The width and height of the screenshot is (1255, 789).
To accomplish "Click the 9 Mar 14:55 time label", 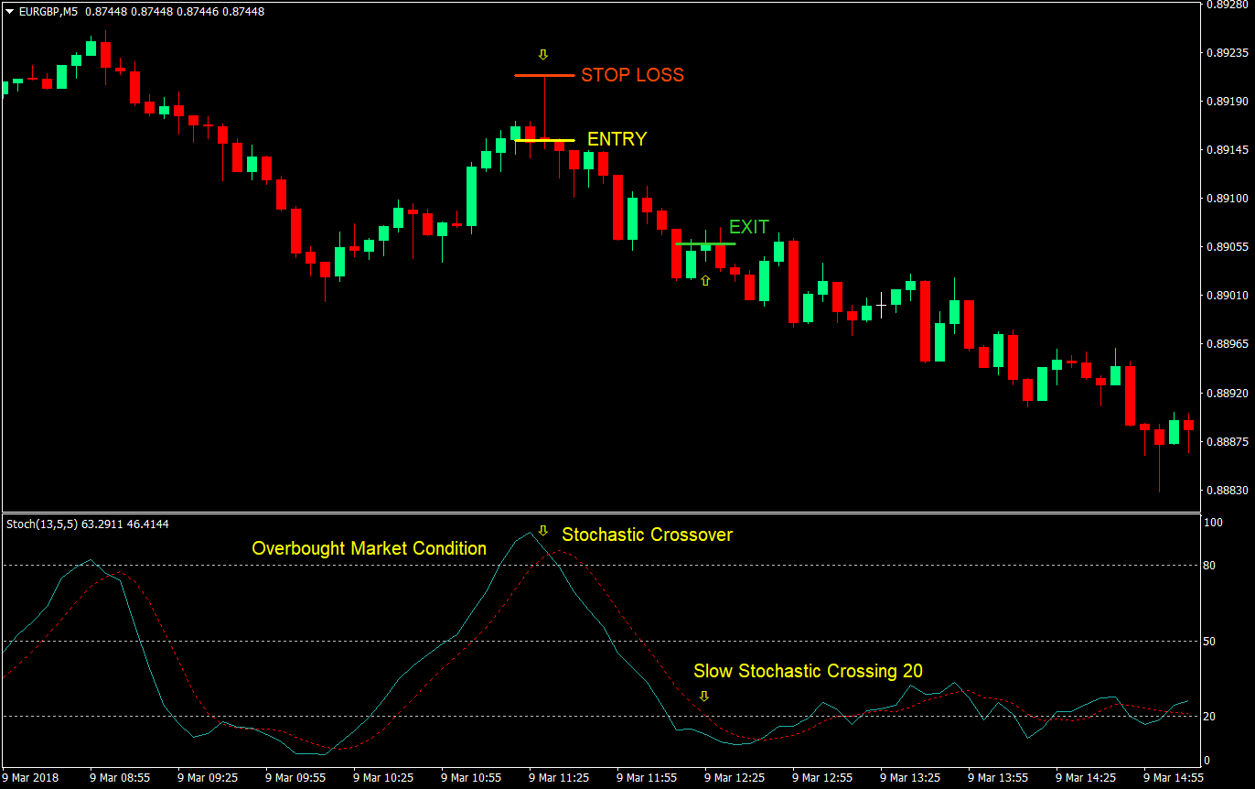I will tap(1174, 777).
